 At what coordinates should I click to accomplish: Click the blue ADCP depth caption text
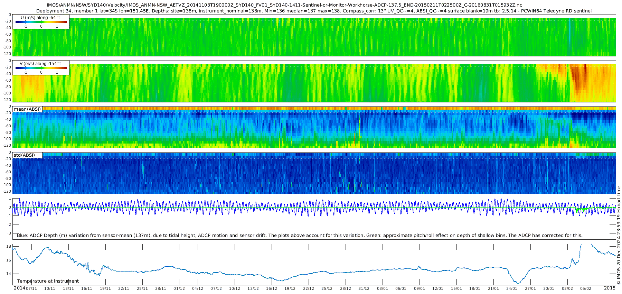(x=300, y=235)
